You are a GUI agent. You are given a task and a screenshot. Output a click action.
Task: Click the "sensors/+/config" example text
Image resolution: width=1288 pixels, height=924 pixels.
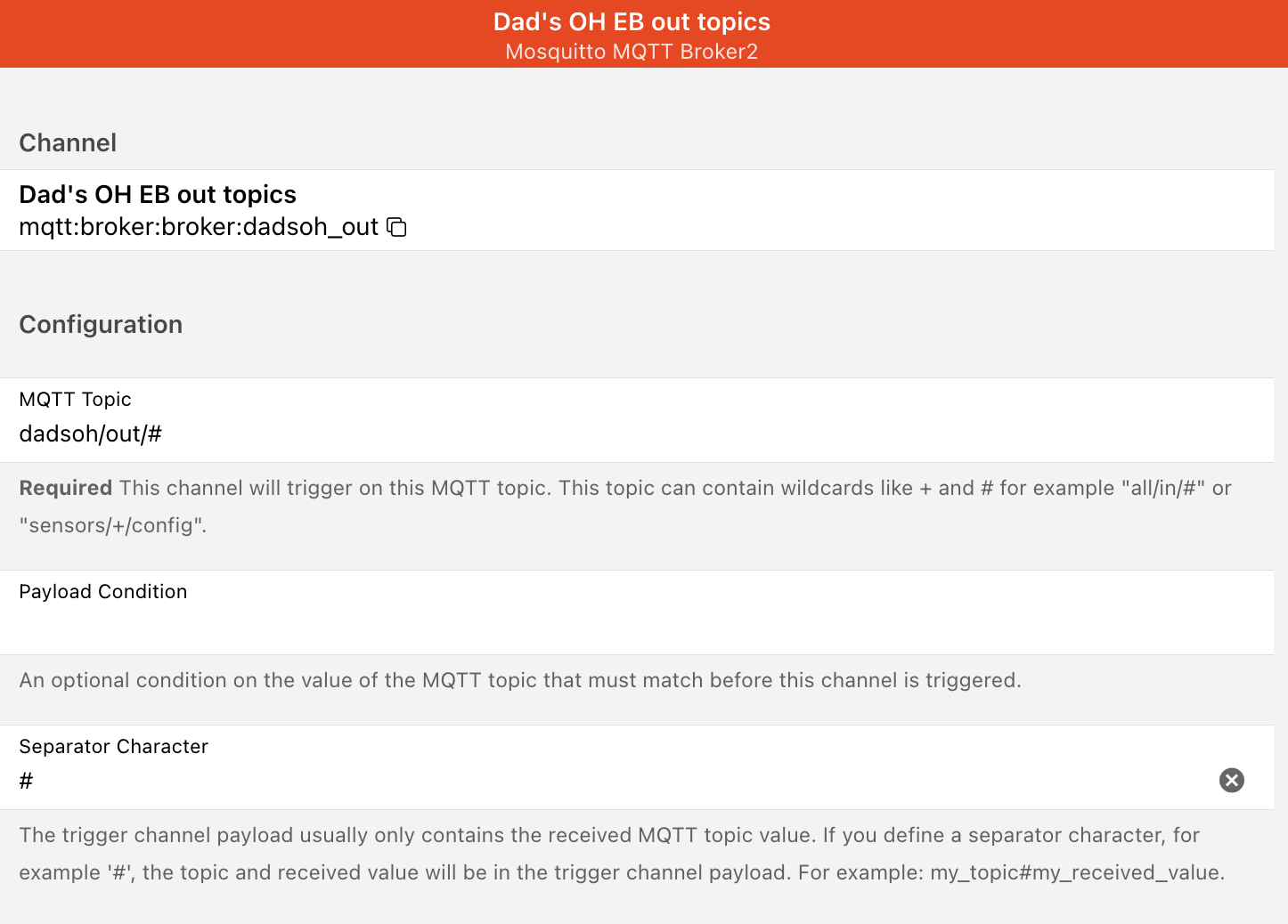[x=113, y=525]
